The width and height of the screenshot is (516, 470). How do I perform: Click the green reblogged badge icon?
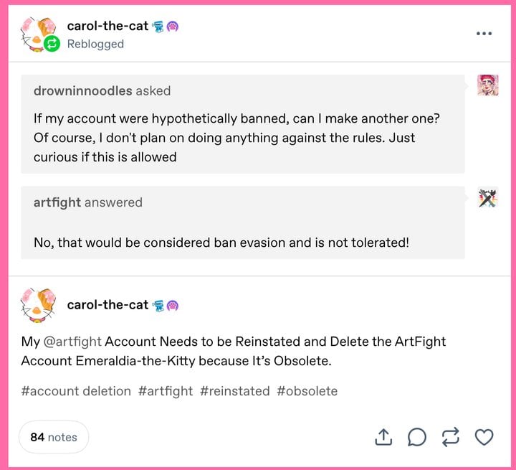pos(52,44)
